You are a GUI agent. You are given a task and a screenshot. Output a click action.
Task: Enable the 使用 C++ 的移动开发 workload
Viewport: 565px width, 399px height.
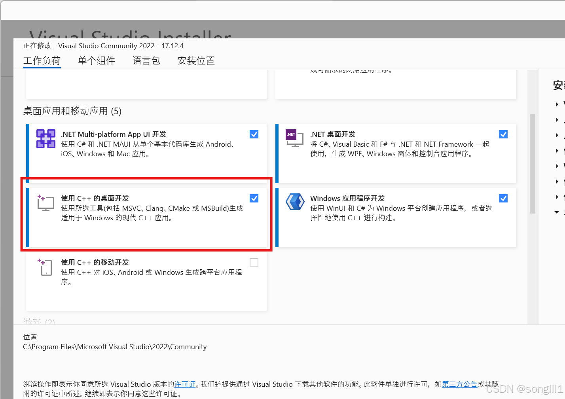tap(254, 262)
